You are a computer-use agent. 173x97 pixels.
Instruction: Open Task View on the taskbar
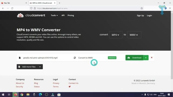pyautogui.click(x=9, y=95)
